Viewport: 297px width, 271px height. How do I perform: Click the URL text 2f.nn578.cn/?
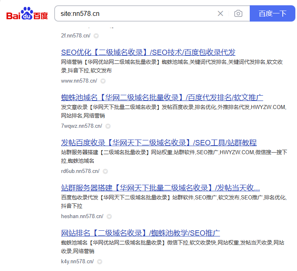coord(76,35)
